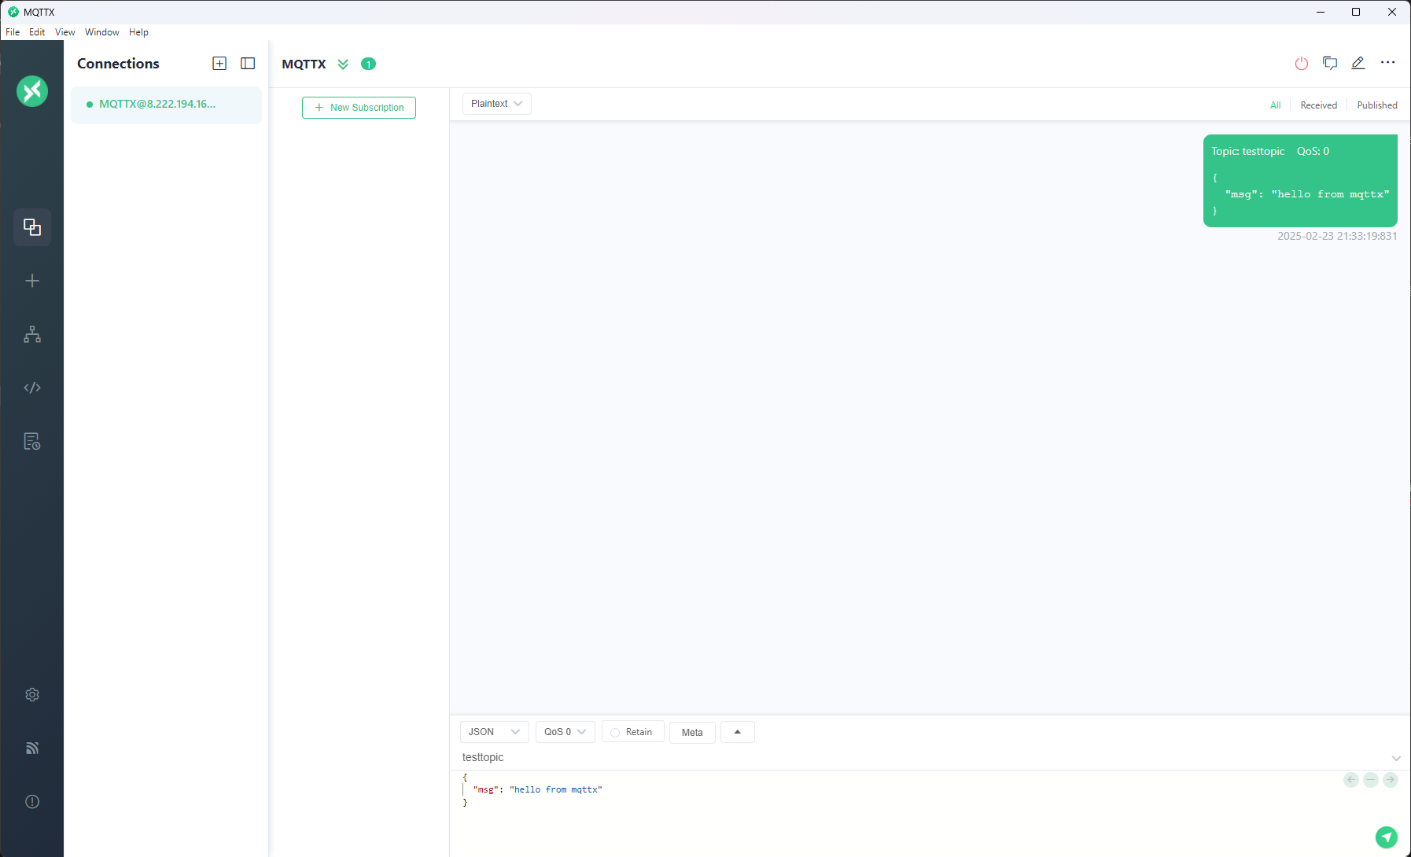1411x857 pixels.
Task: Click the published testtopic message bubble
Action: pyautogui.click(x=1300, y=181)
